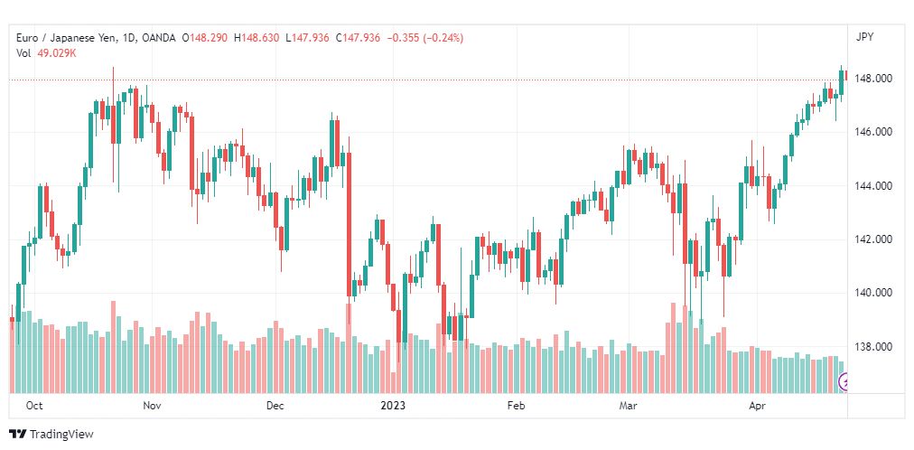Open the JPY currency label on price axis
914x450 pixels.
[x=864, y=37]
